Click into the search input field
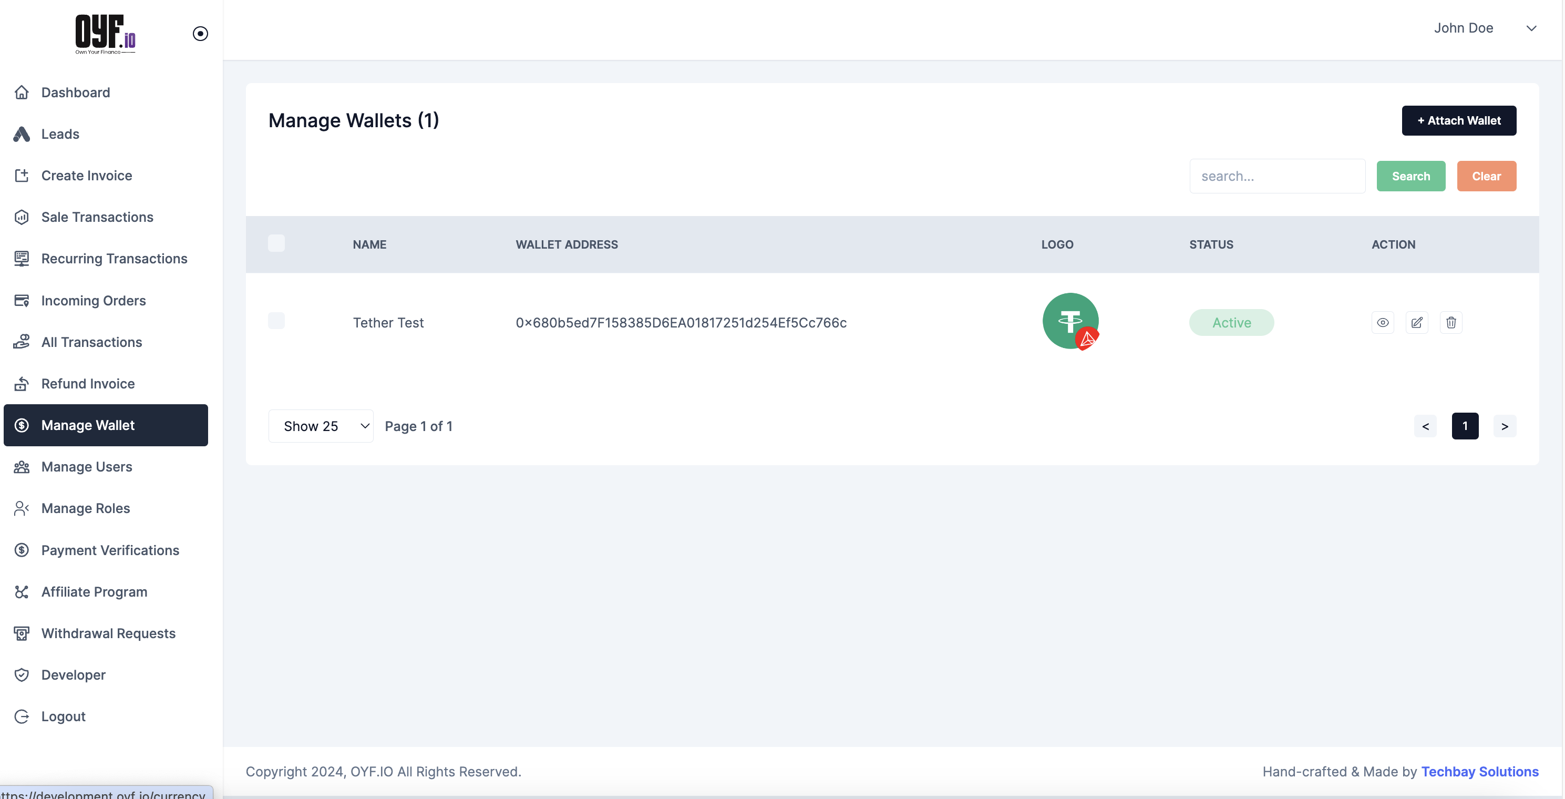 [x=1277, y=176]
